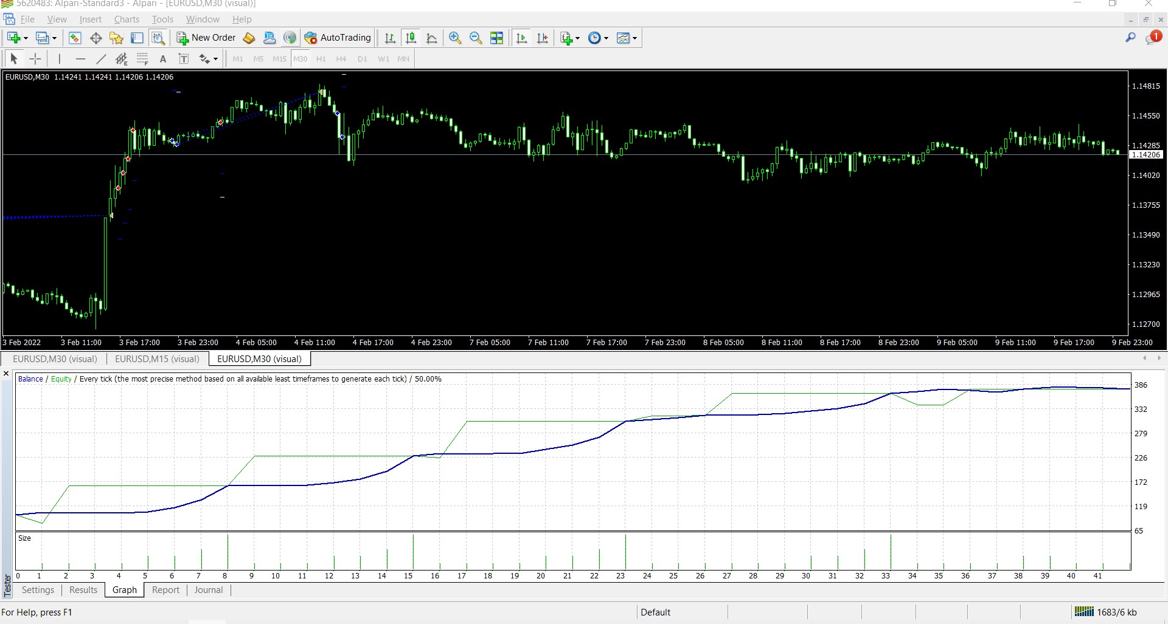Open the tester Report tab
The height and width of the screenshot is (624, 1168).
(165, 589)
